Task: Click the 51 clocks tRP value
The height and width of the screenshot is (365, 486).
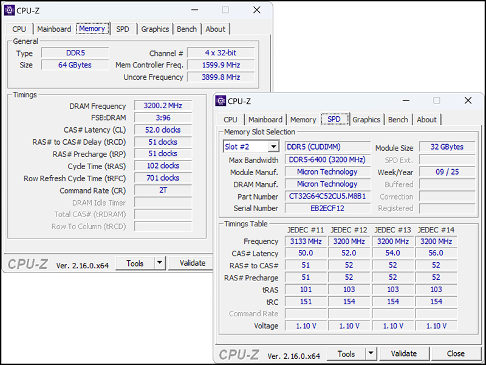Action: coord(163,154)
